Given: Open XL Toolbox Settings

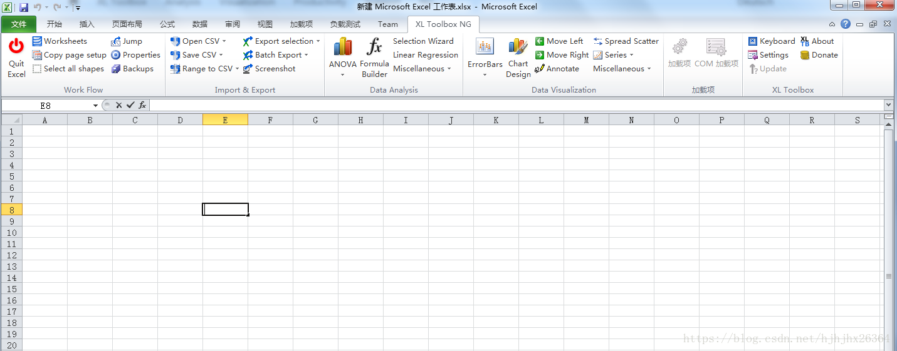Looking at the screenshot, I should coord(768,54).
